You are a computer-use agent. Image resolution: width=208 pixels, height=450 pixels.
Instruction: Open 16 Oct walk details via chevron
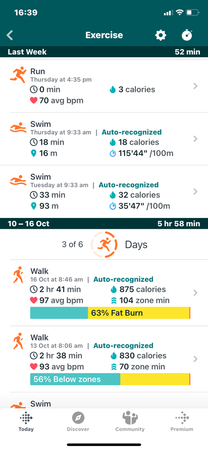195,293
